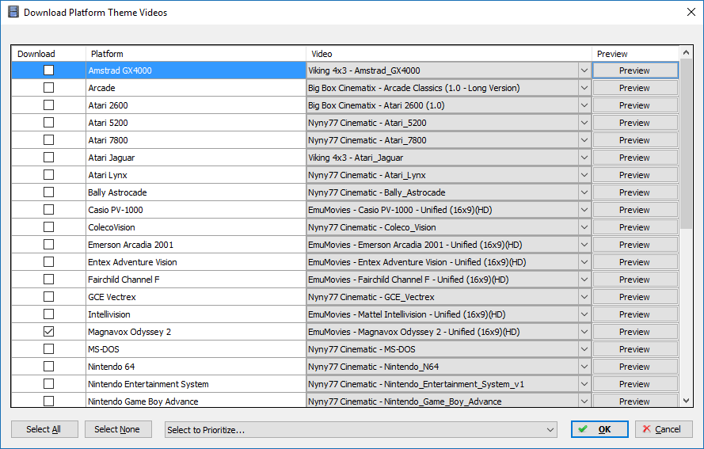Expand the Fairchild Channel F video list
Image resolution: width=704 pixels, height=449 pixels.
point(584,280)
